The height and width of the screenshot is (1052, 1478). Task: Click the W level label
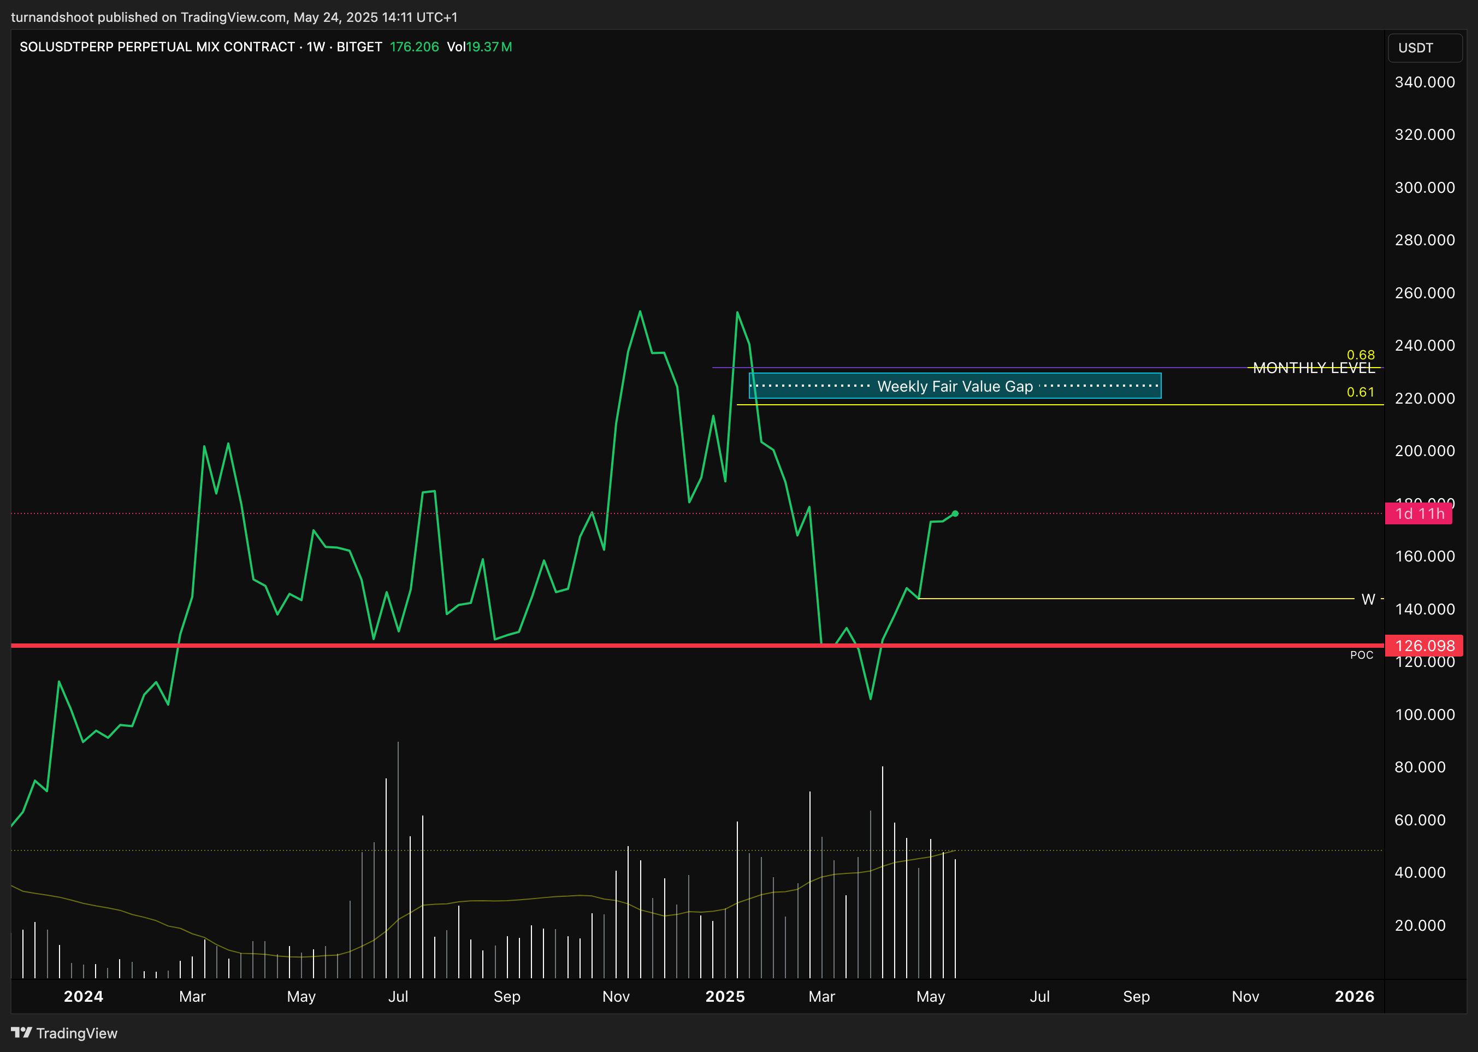click(x=1368, y=599)
